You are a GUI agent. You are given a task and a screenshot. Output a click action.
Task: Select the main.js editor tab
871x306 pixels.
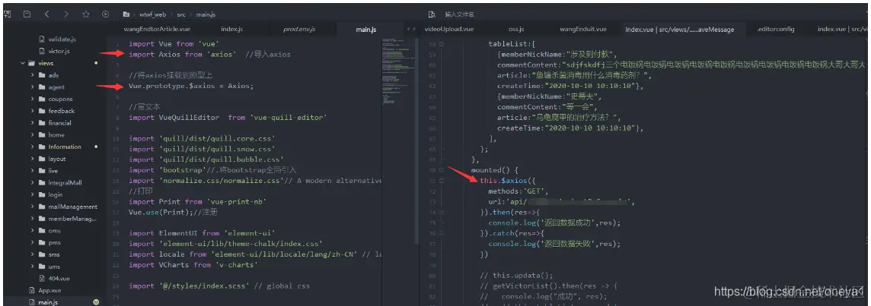coord(366,30)
